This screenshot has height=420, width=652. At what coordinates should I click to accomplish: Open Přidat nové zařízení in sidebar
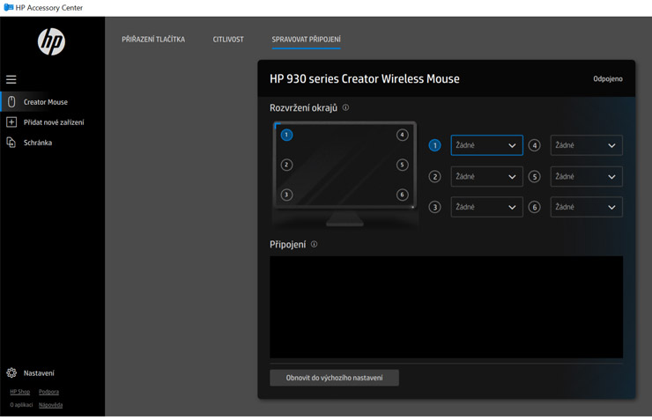52,122
